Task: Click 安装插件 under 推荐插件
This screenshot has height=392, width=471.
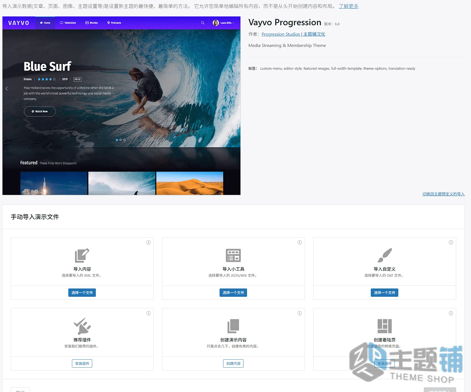Action: [82, 363]
